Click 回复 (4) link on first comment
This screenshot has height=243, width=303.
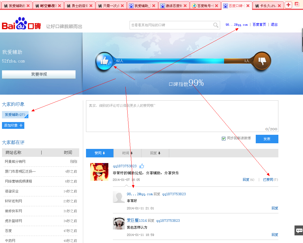(x=248, y=180)
